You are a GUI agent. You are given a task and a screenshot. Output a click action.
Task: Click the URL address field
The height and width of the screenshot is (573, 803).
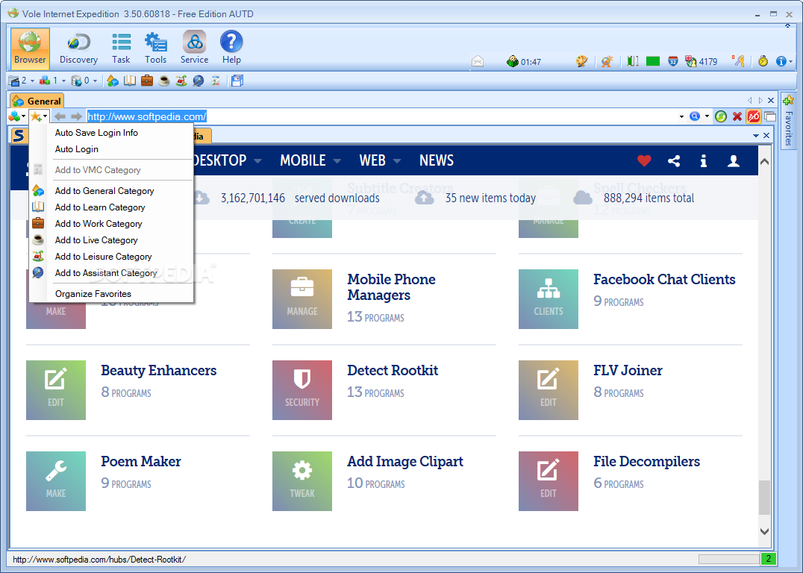(381, 116)
